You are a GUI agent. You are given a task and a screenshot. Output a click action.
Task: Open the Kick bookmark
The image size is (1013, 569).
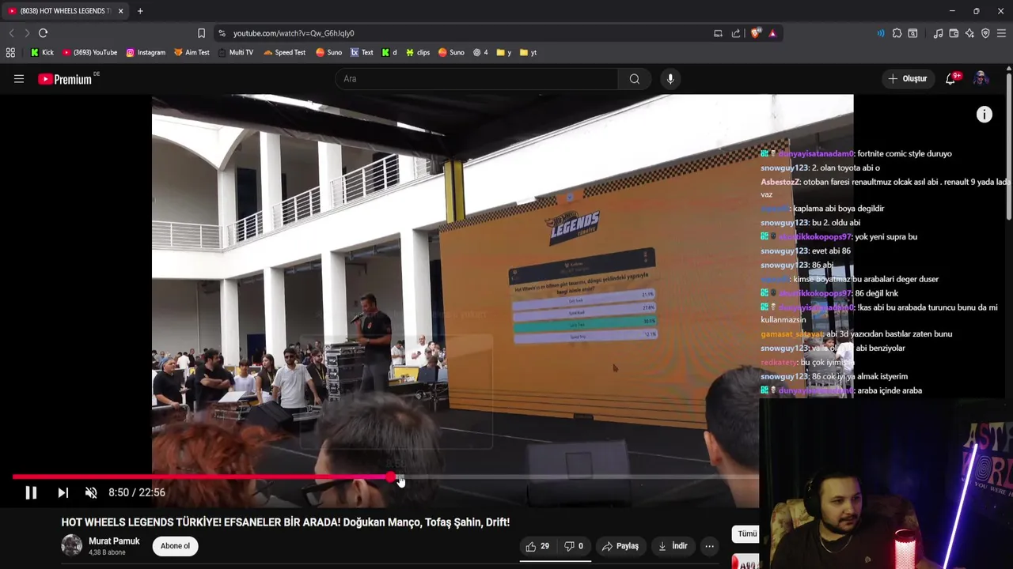42,52
